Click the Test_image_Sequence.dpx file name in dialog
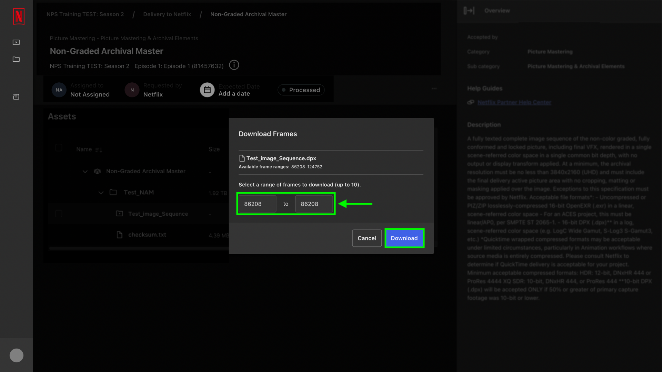662x372 pixels. point(281,158)
